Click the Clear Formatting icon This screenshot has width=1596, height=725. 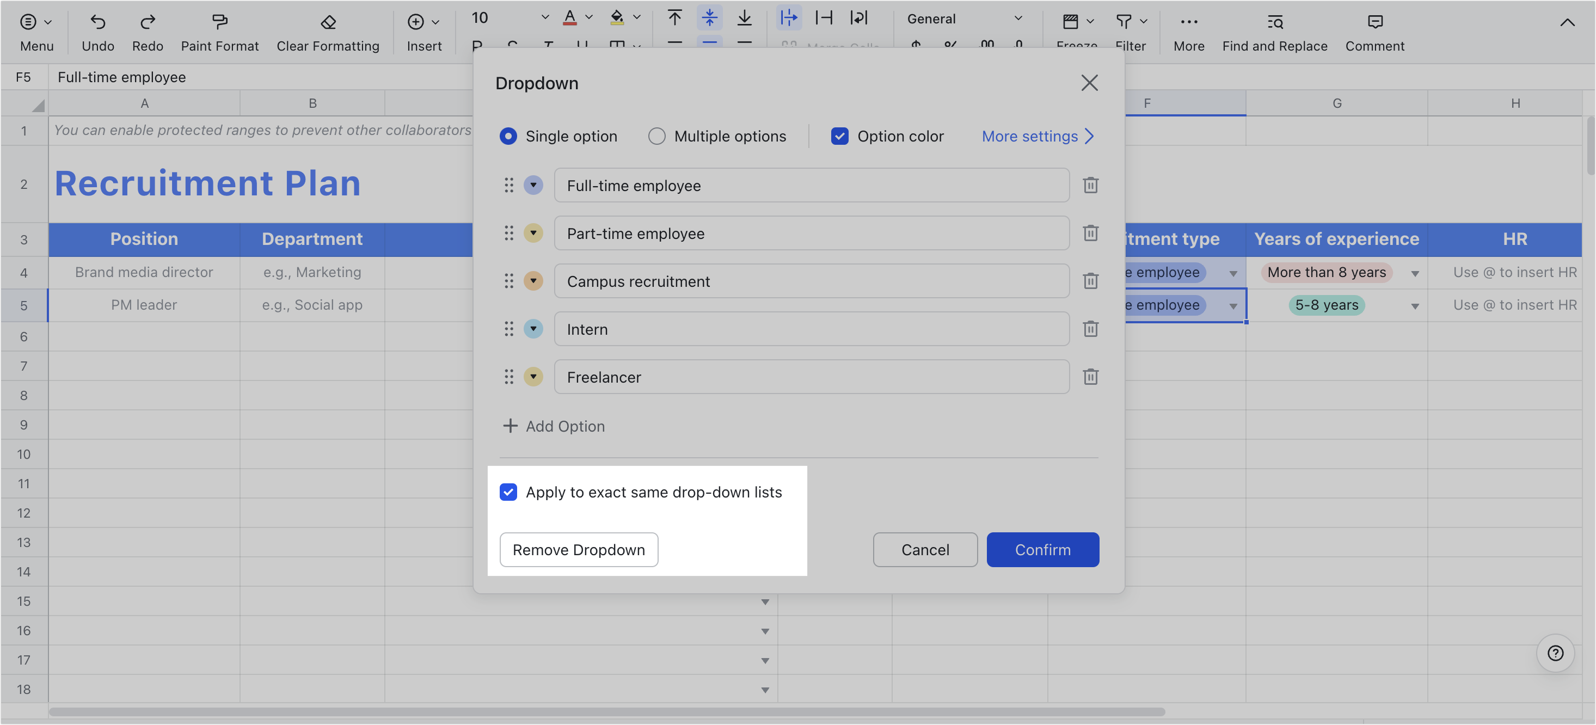coord(328,22)
